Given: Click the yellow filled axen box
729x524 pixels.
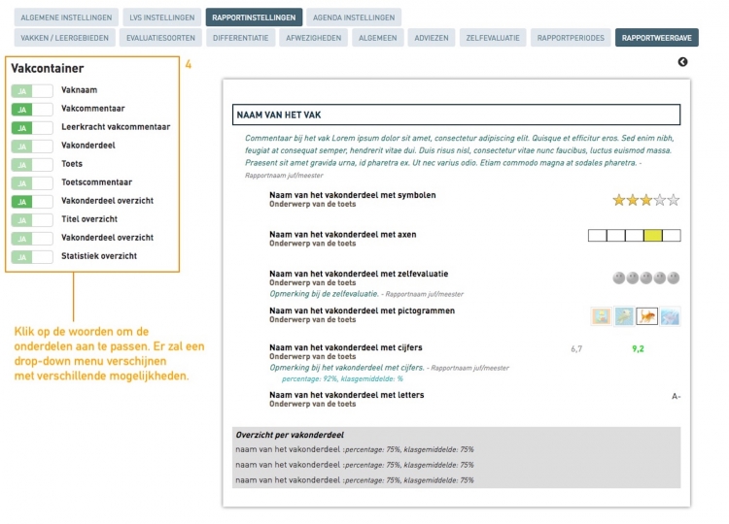Looking at the screenshot, I should pyautogui.click(x=653, y=235).
